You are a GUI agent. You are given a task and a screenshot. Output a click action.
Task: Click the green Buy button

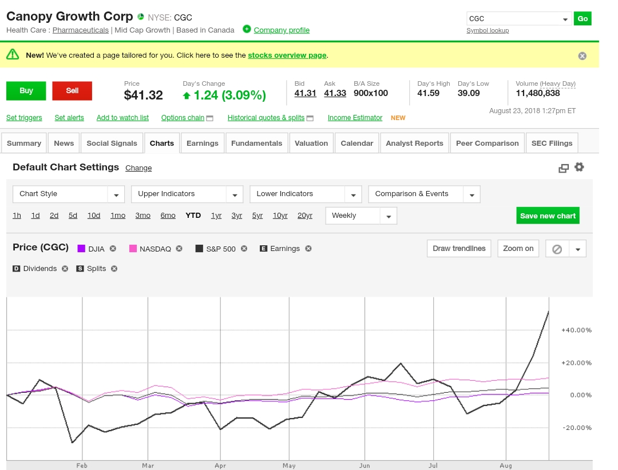tap(26, 90)
